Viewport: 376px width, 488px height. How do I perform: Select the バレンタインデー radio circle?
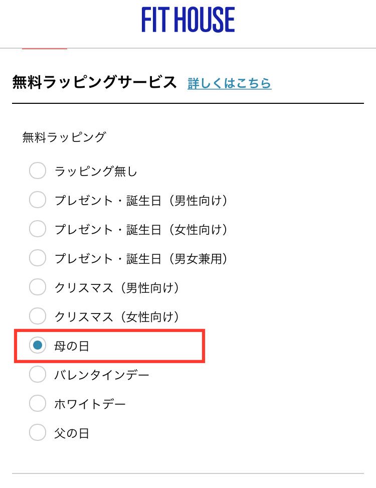38,375
